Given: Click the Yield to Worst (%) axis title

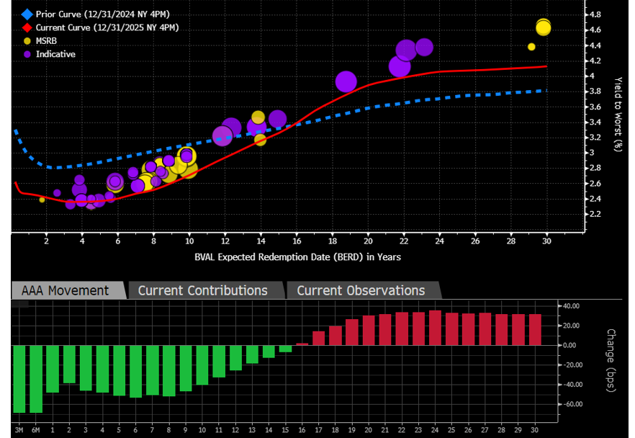Looking at the screenshot, I should (x=618, y=115).
